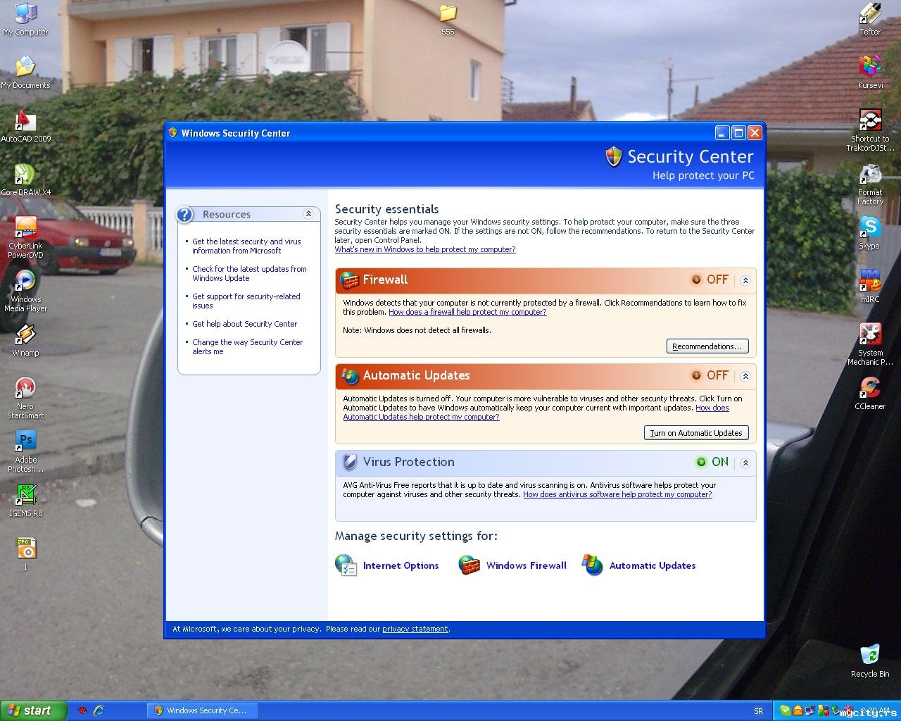Click Automatic Updates OFF status indicator
This screenshot has height=721, width=901.
click(x=710, y=375)
